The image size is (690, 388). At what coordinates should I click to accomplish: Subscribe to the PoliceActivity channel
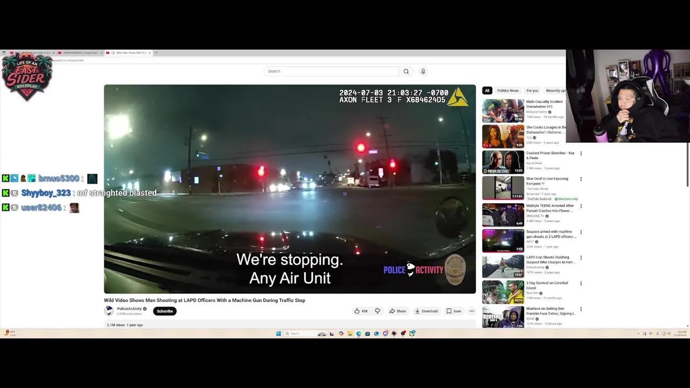click(164, 311)
